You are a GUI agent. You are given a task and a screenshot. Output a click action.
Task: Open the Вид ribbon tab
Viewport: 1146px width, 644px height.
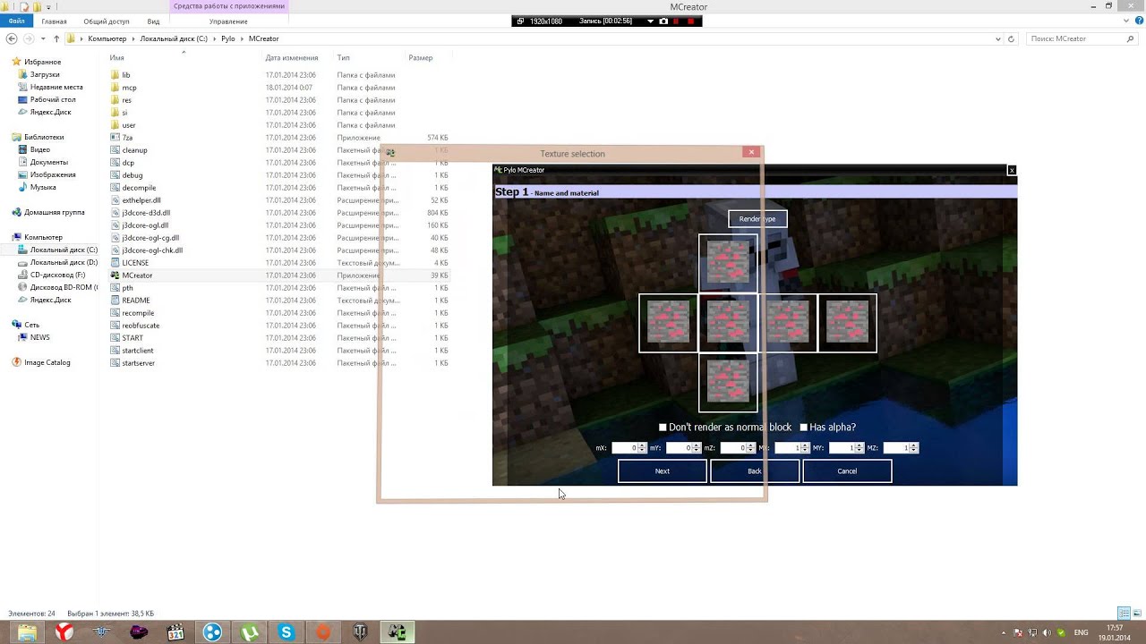pyautogui.click(x=153, y=21)
